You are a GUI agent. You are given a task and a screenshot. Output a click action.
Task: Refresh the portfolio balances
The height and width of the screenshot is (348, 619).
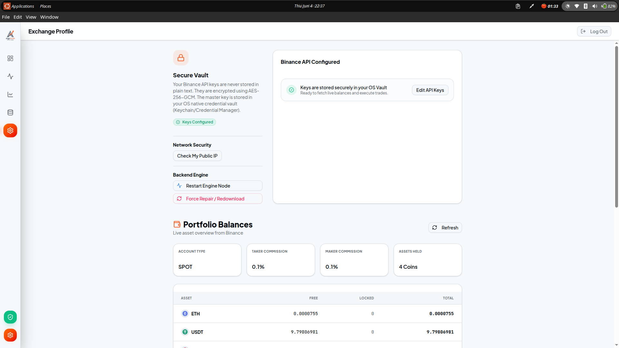(445, 228)
